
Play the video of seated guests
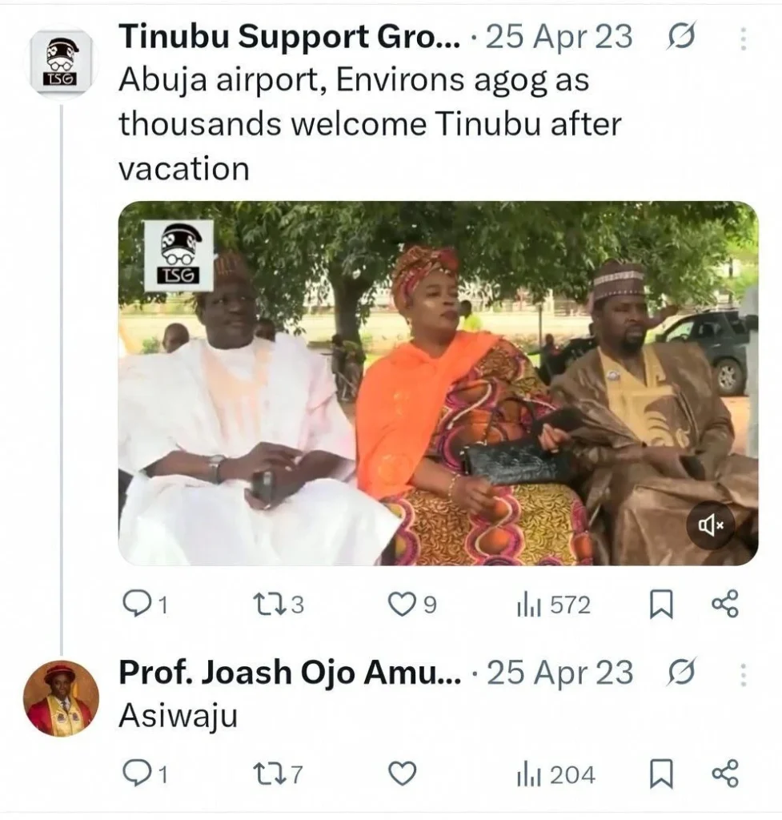tap(437, 383)
